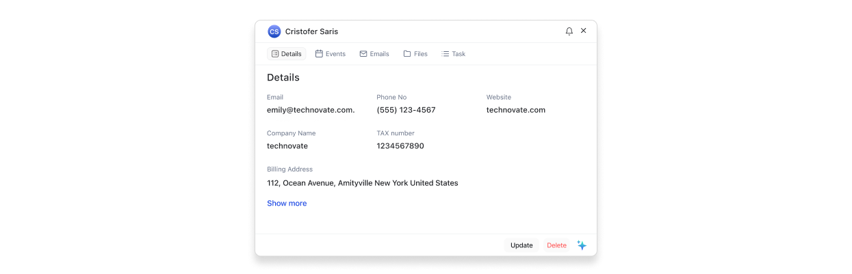This screenshot has height=274, width=852.
Task: Select the Task tab
Action: [453, 54]
